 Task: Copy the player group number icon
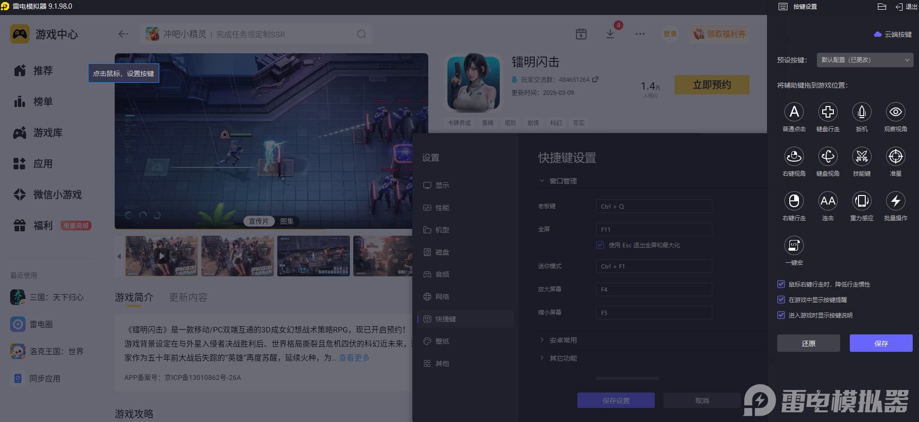point(595,79)
